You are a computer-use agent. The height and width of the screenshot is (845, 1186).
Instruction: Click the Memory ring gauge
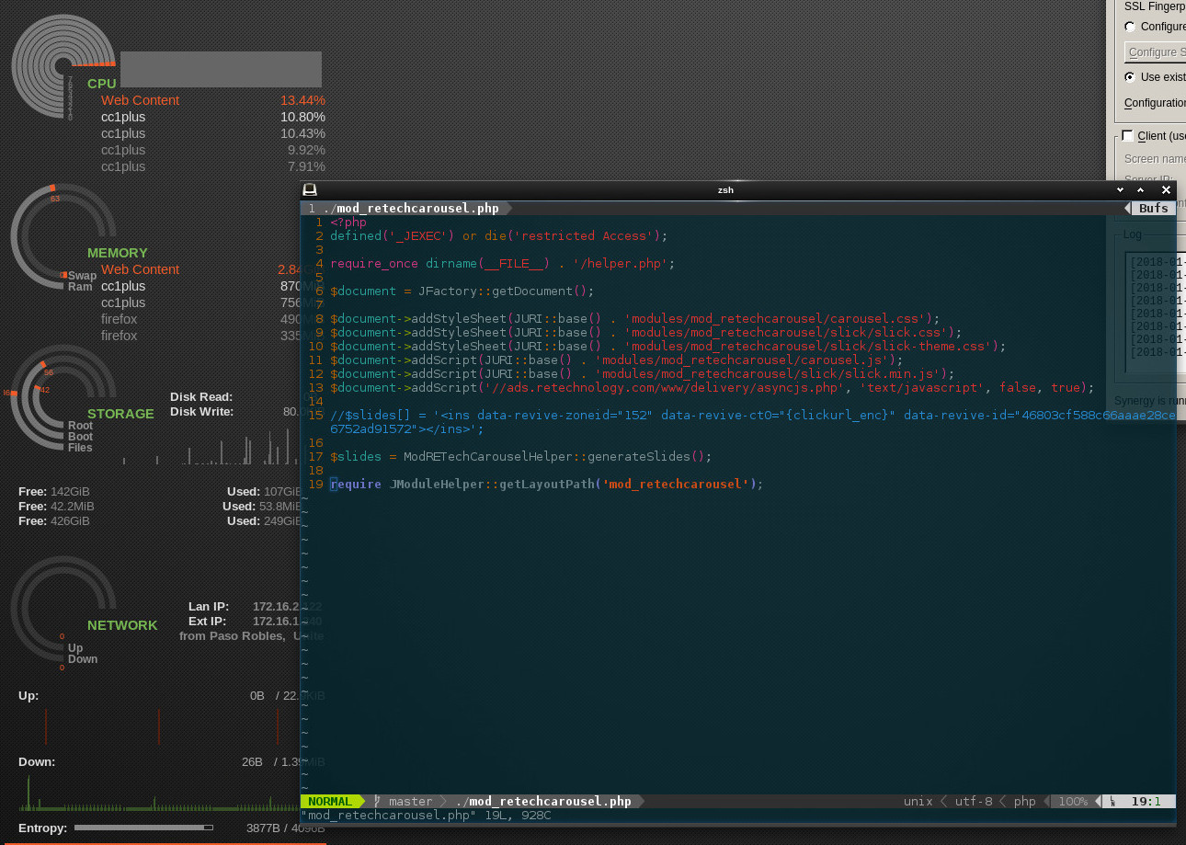click(62, 236)
